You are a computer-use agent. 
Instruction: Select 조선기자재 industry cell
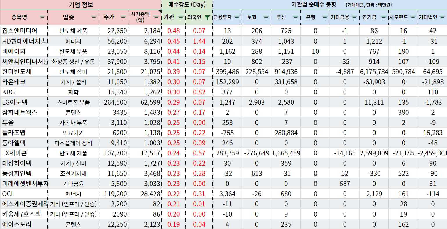click(73, 173)
